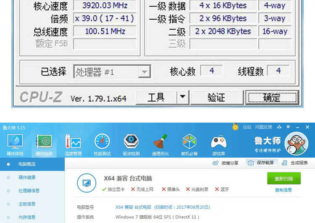Click the update download icon in title bar
Image resolution: width=315 pixels, height=223 pixels.
click(279, 127)
